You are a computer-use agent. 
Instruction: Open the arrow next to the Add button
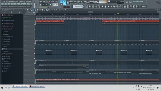pos(146,7)
